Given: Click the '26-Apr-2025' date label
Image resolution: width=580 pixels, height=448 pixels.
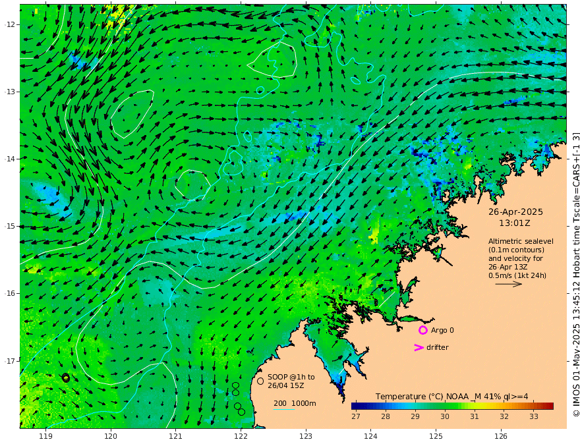Looking at the screenshot, I should 515,211.
